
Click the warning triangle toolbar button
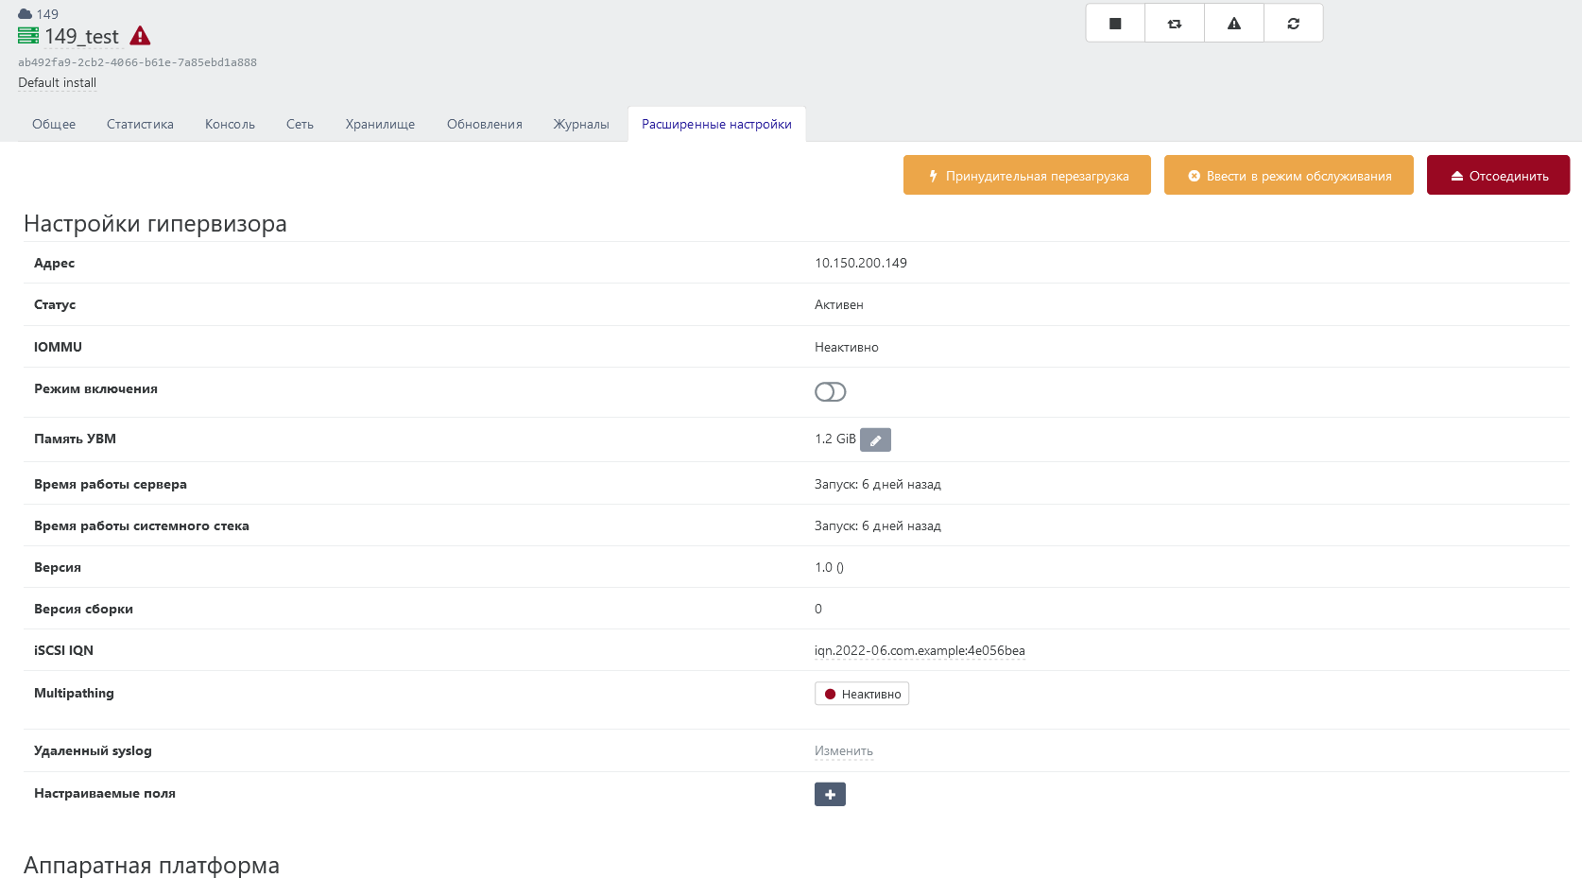pos(1234,24)
